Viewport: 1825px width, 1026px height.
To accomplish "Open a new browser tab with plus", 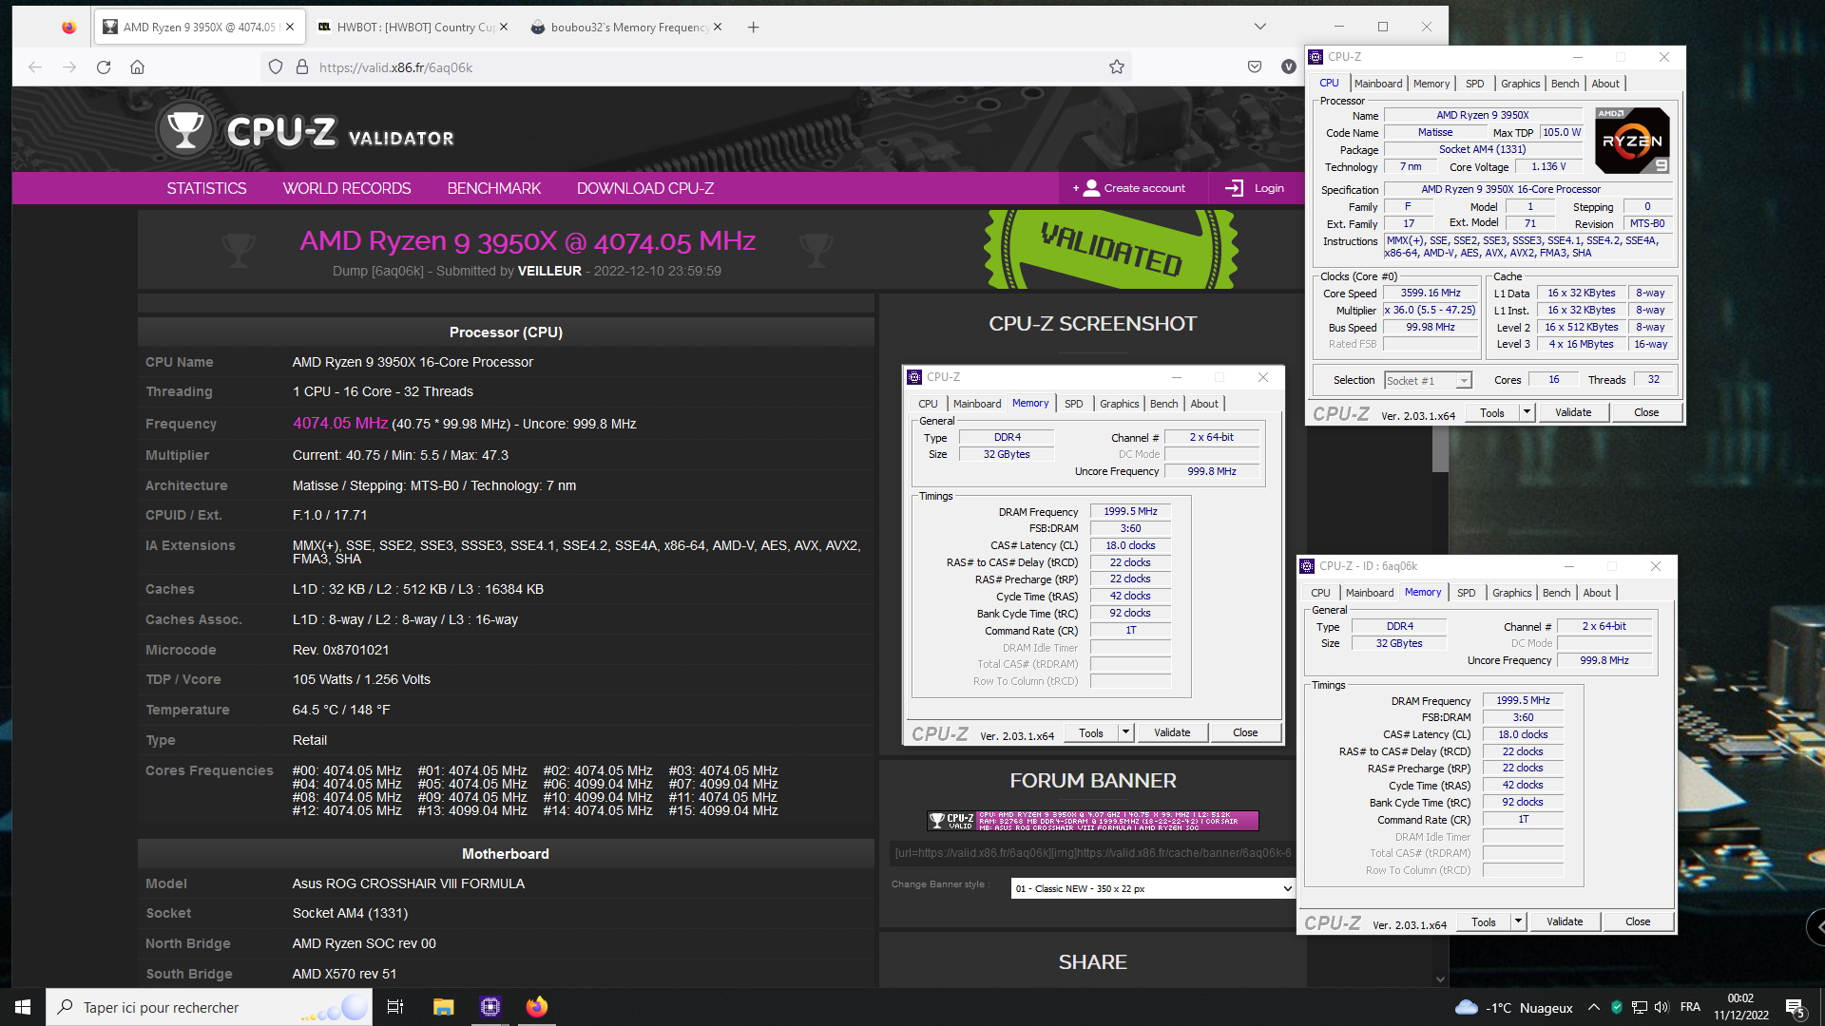I will [753, 27].
